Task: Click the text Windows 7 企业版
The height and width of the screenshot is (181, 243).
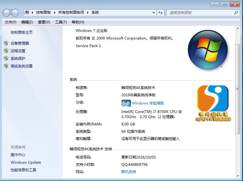Action: click(x=92, y=30)
